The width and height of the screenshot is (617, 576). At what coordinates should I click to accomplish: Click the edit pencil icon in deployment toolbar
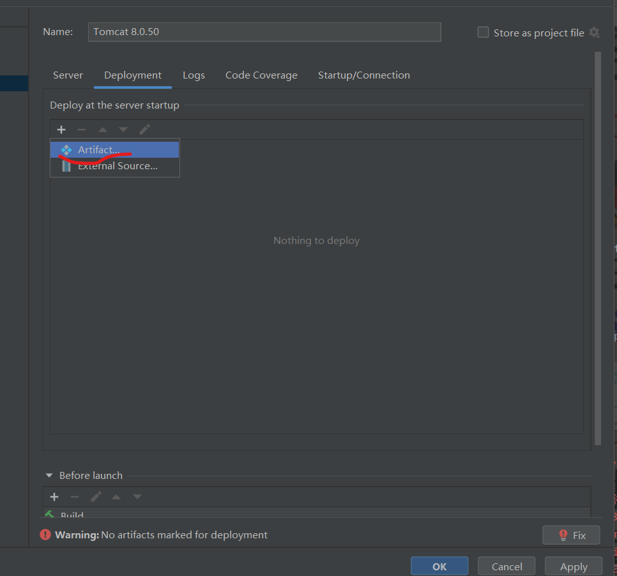click(x=144, y=130)
